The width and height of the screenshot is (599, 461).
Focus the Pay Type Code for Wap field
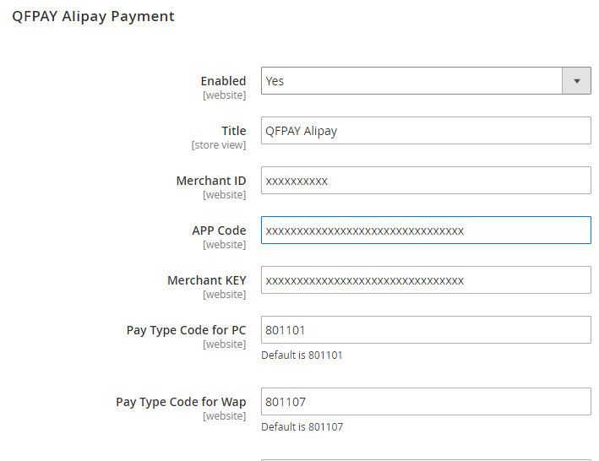pyautogui.click(x=425, y=402)
